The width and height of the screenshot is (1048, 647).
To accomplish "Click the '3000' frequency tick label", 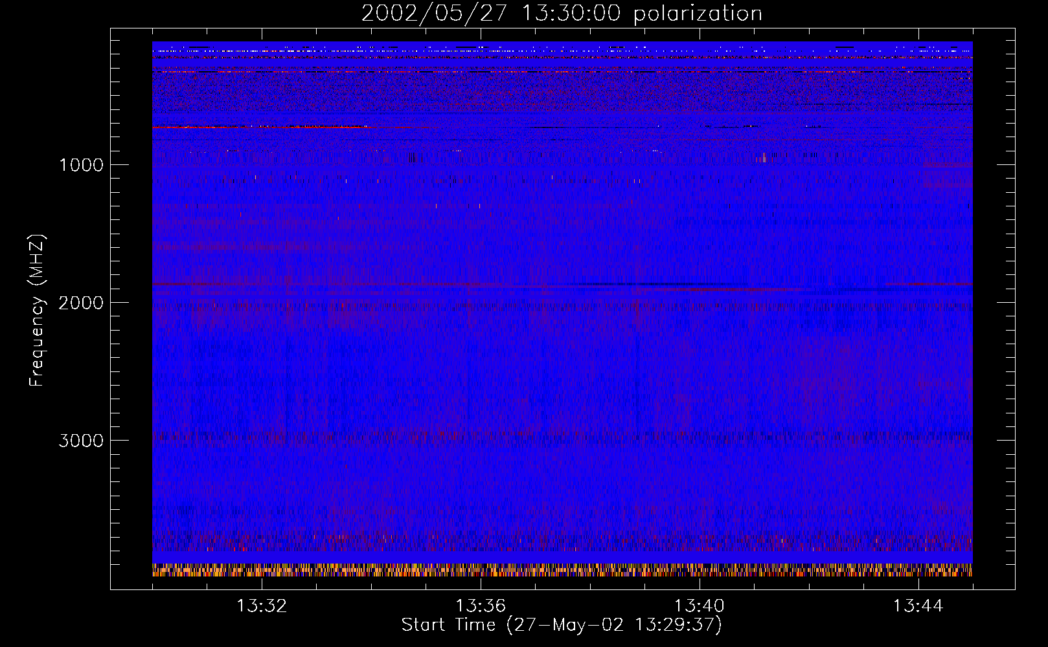I will pos(81,441).
